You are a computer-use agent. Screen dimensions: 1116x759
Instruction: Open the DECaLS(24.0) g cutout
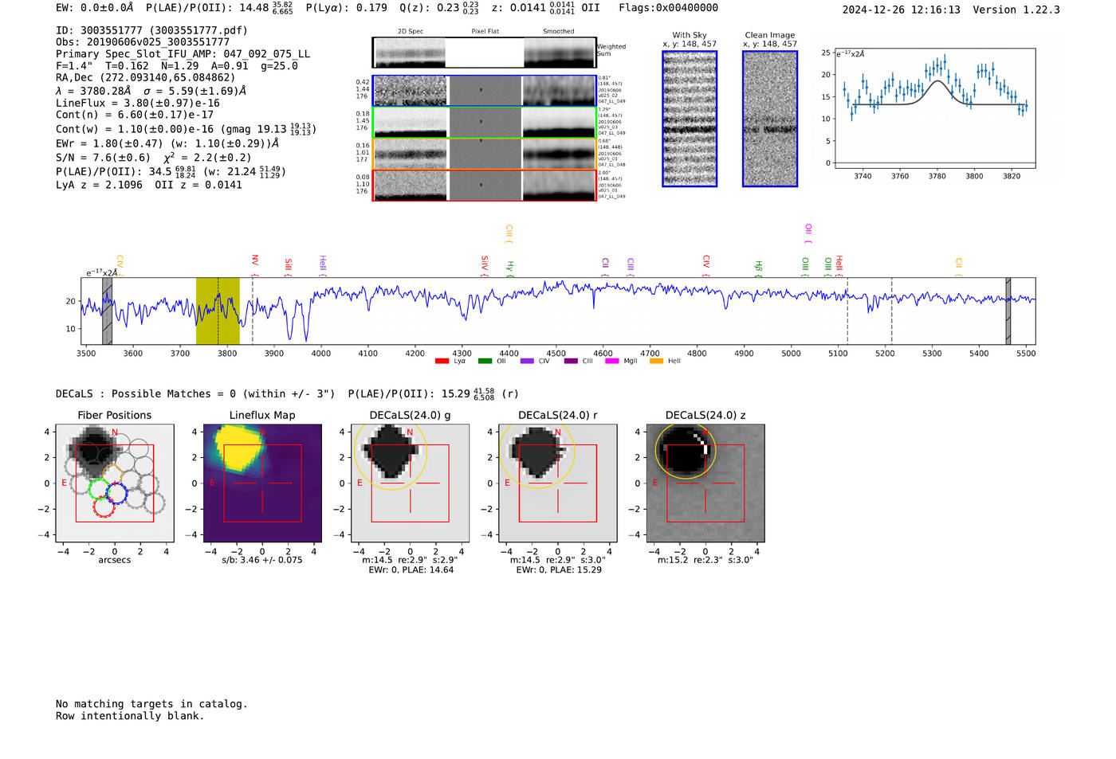point(410,483)
